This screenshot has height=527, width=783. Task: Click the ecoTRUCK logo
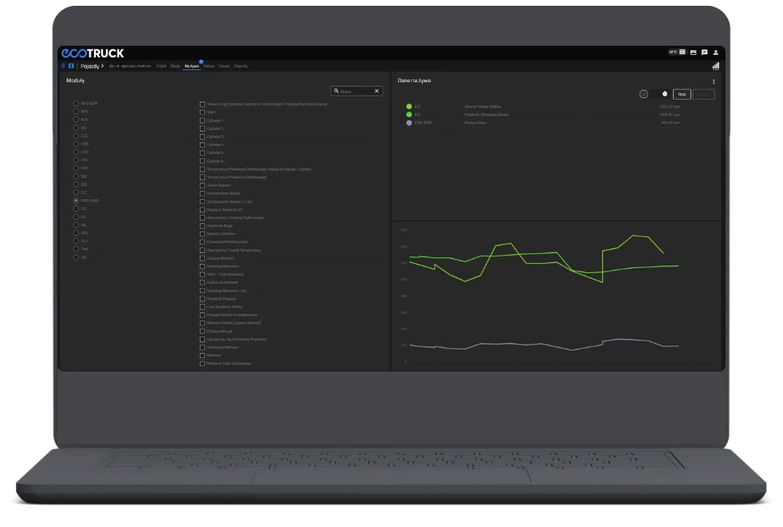[x=92, y=52]
